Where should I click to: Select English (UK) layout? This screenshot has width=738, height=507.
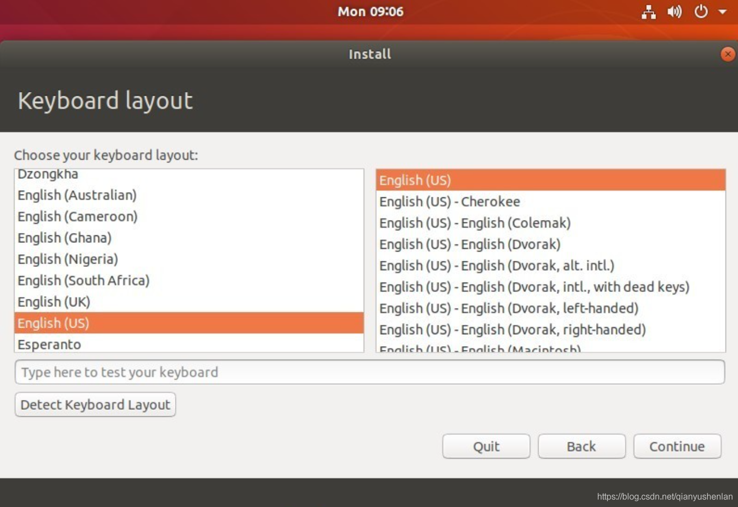click(189, 302)
